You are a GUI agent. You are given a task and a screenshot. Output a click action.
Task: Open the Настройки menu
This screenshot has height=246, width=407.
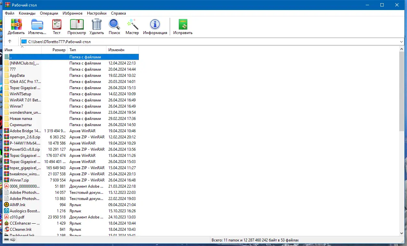point(97,13)
